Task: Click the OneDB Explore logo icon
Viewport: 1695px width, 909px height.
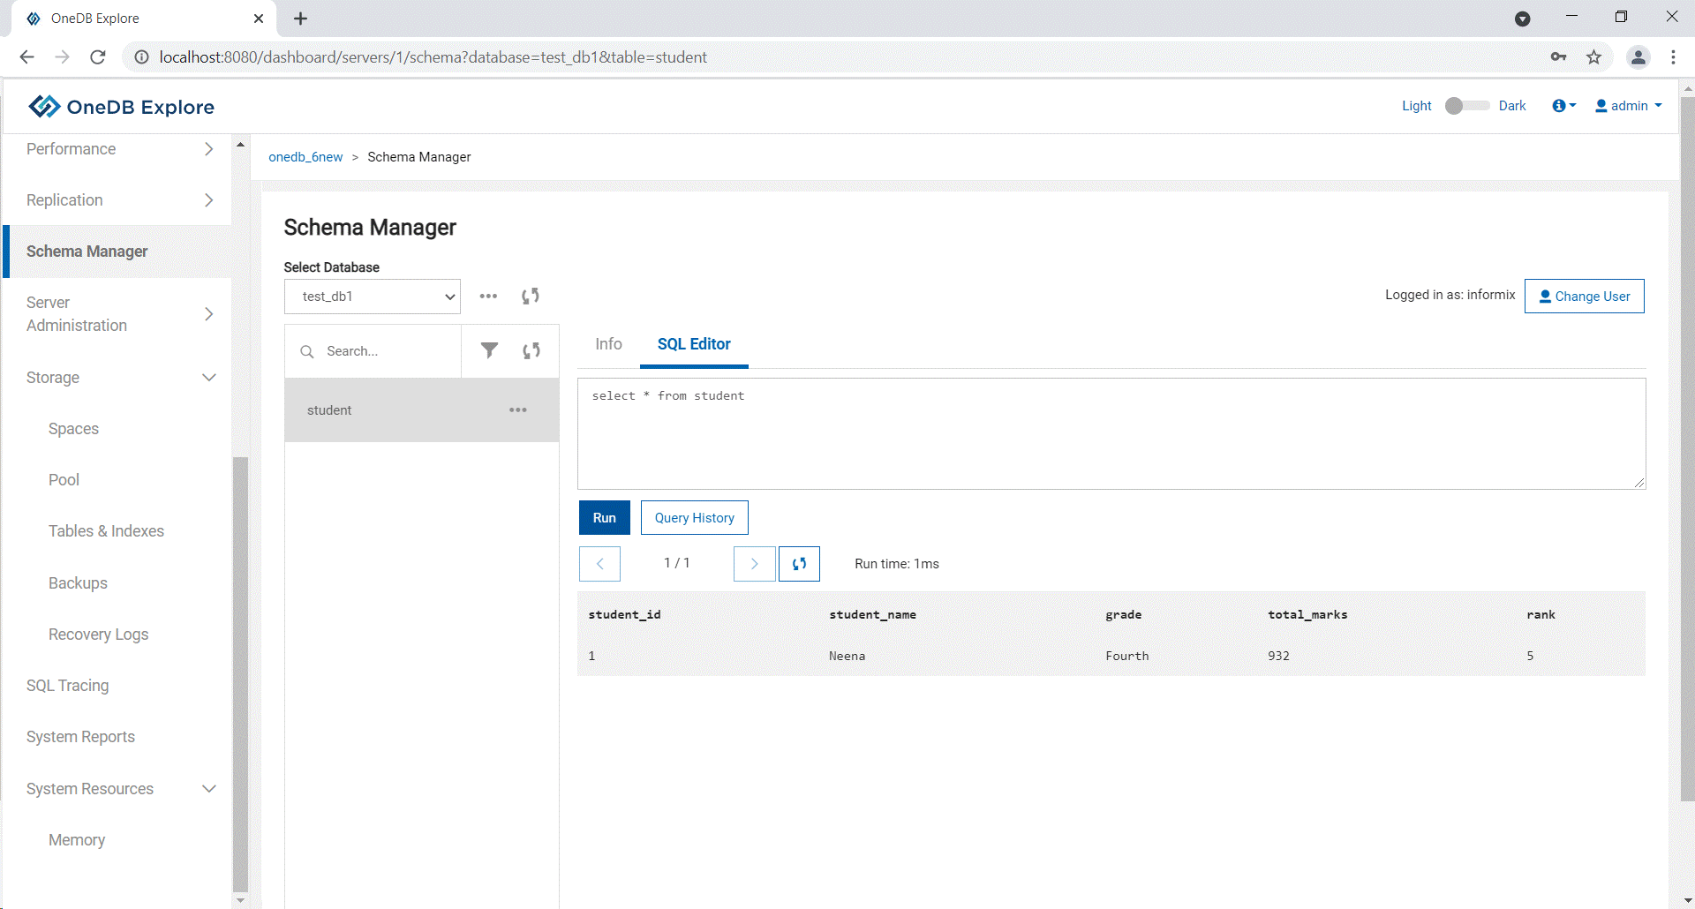Action: 44,107
